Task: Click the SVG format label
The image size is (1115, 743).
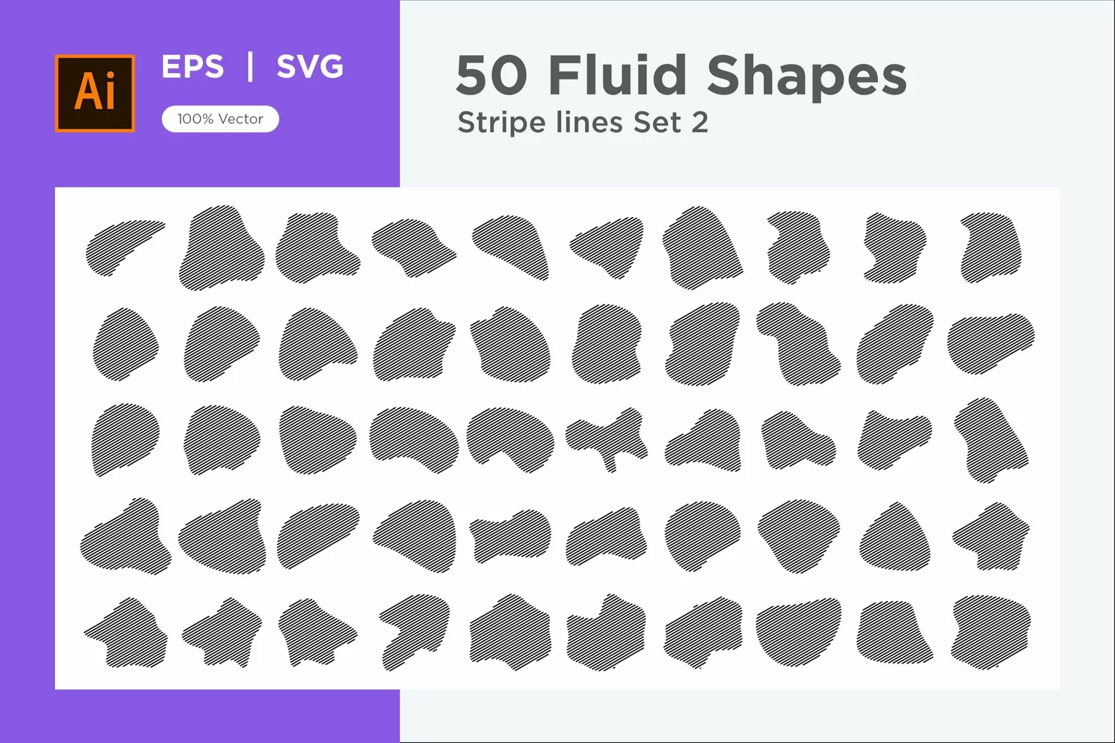Action: click(310, 67)
